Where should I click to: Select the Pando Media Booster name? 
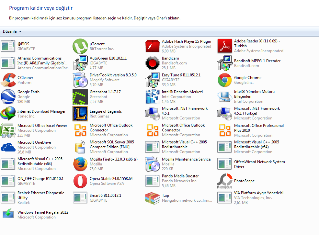180,176
